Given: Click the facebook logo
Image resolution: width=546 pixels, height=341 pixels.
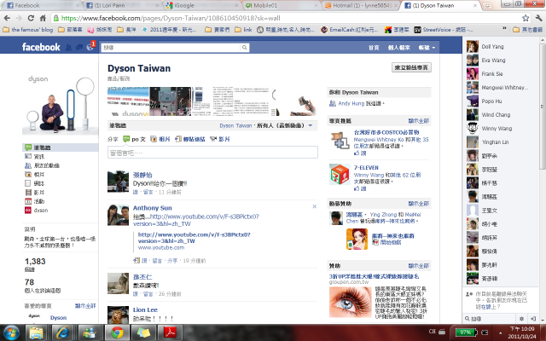Looking at the screenshot, I should click(41, 47).
